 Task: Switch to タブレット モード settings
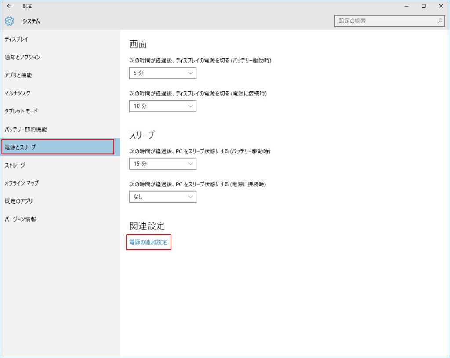coord(21,111)
